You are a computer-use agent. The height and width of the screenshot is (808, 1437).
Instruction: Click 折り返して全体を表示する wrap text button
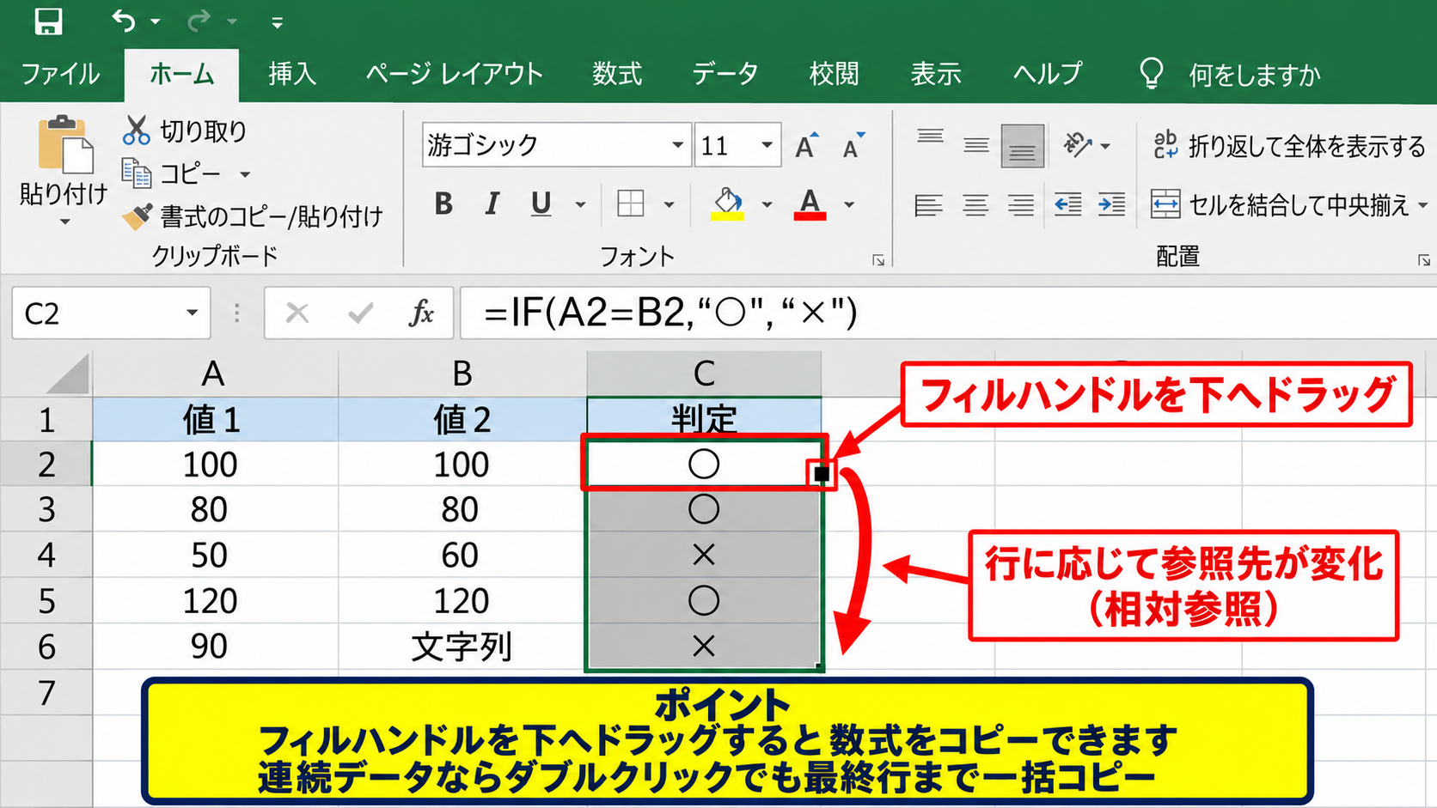[x=1289, y=146]
